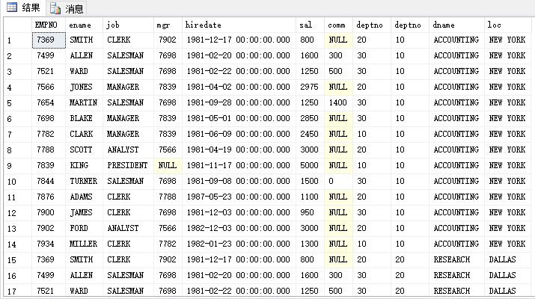The width and height of the screenshot is (535, 299).
Task: Click ename cell JONES in row 4
Action: pyautogui.click(x=85, y=87)
